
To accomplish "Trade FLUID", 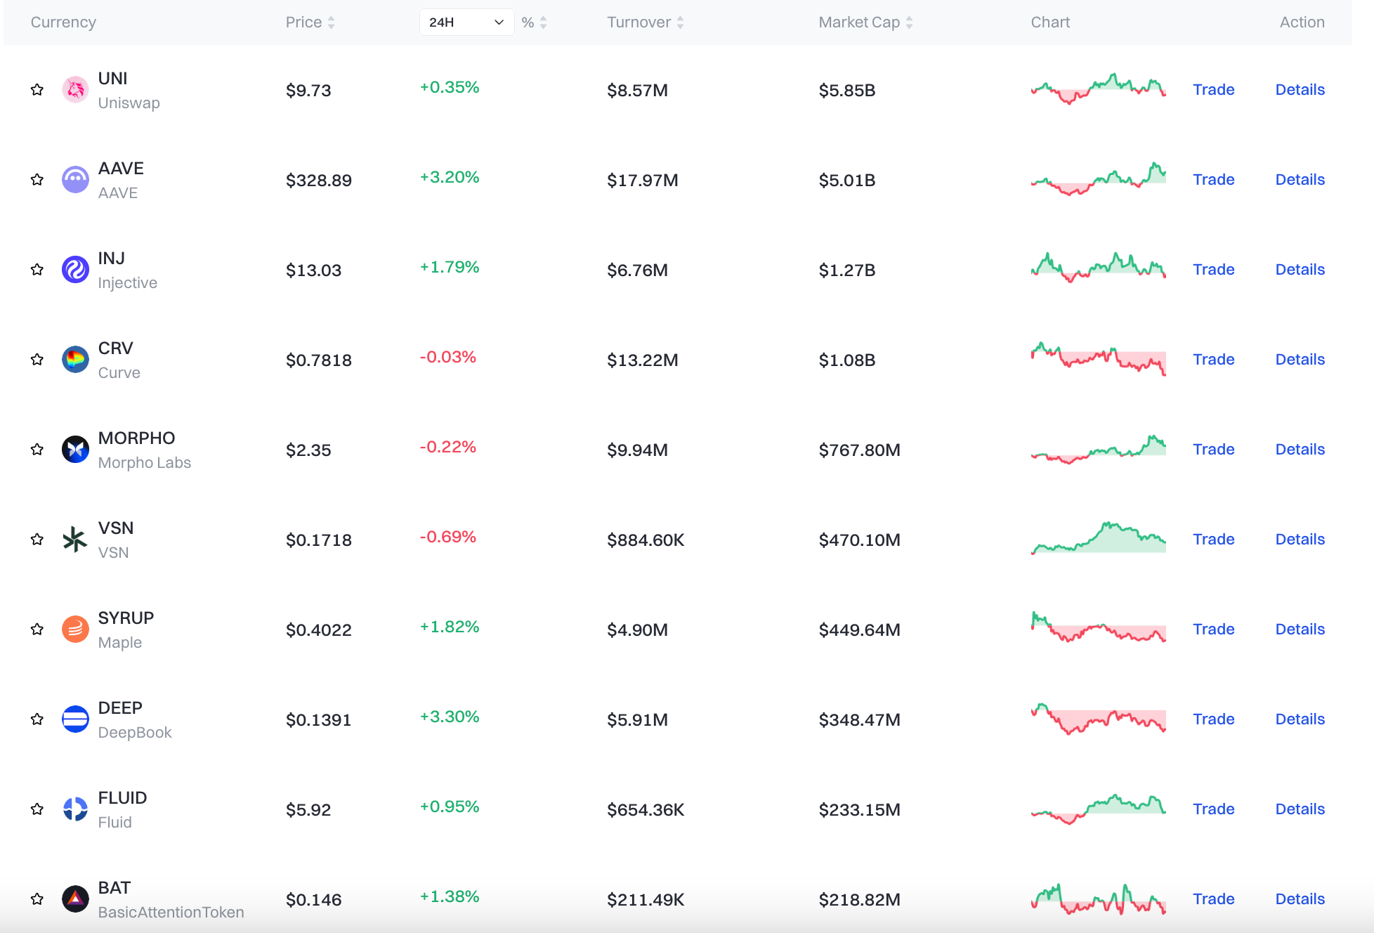I will [1213, 809].
